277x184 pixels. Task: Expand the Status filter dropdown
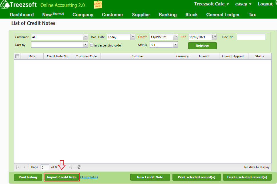click(x=175, y=45)
